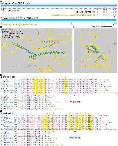The height and width of the screenshot is (146, 118).
Task: Click the Xenopus tropicalis NC_030680.2 mitf heading
Action: click(19, 18)
